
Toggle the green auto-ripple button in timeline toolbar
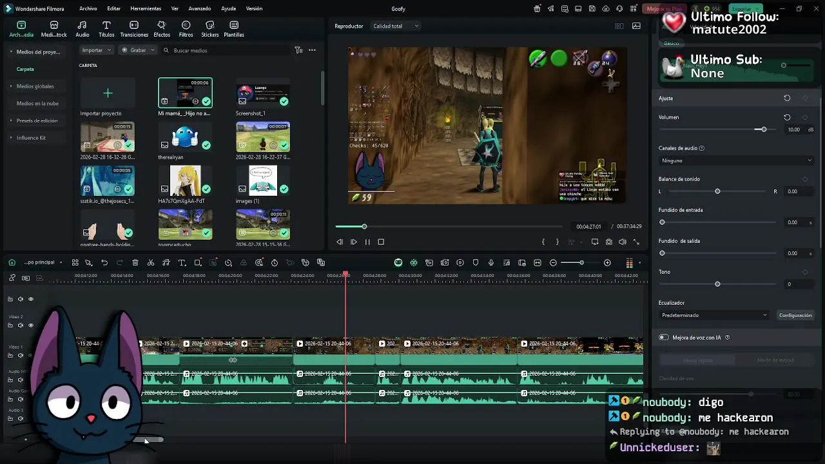pos(398,263)
